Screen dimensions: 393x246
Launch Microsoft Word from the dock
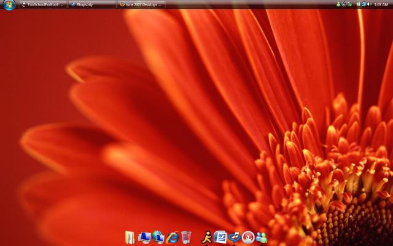point(220,237)
